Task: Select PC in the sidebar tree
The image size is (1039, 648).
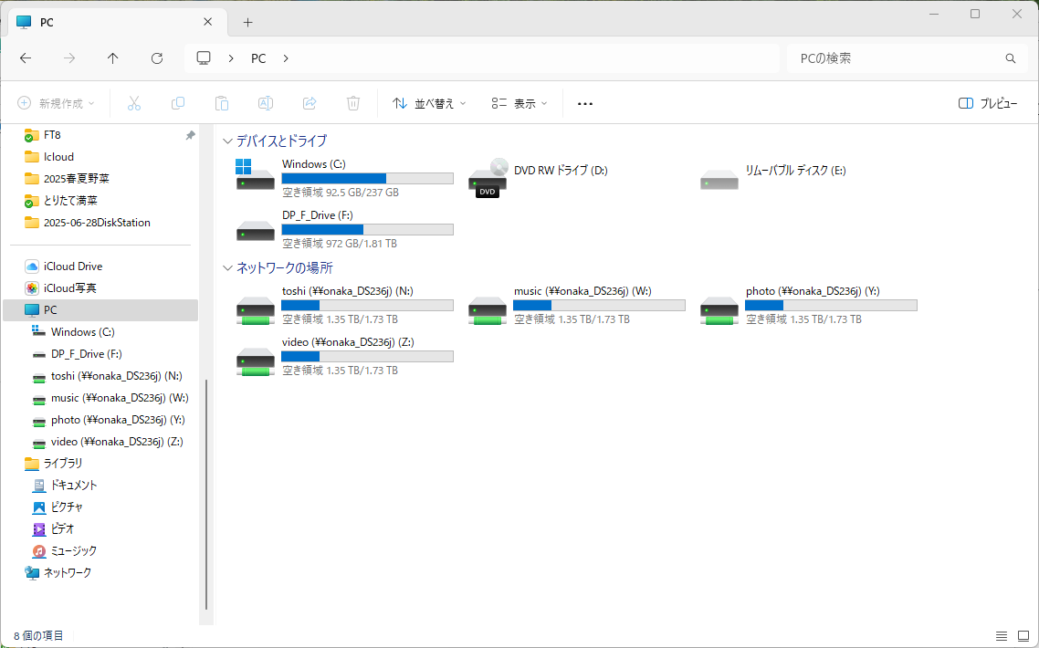Action: [100, 310]
